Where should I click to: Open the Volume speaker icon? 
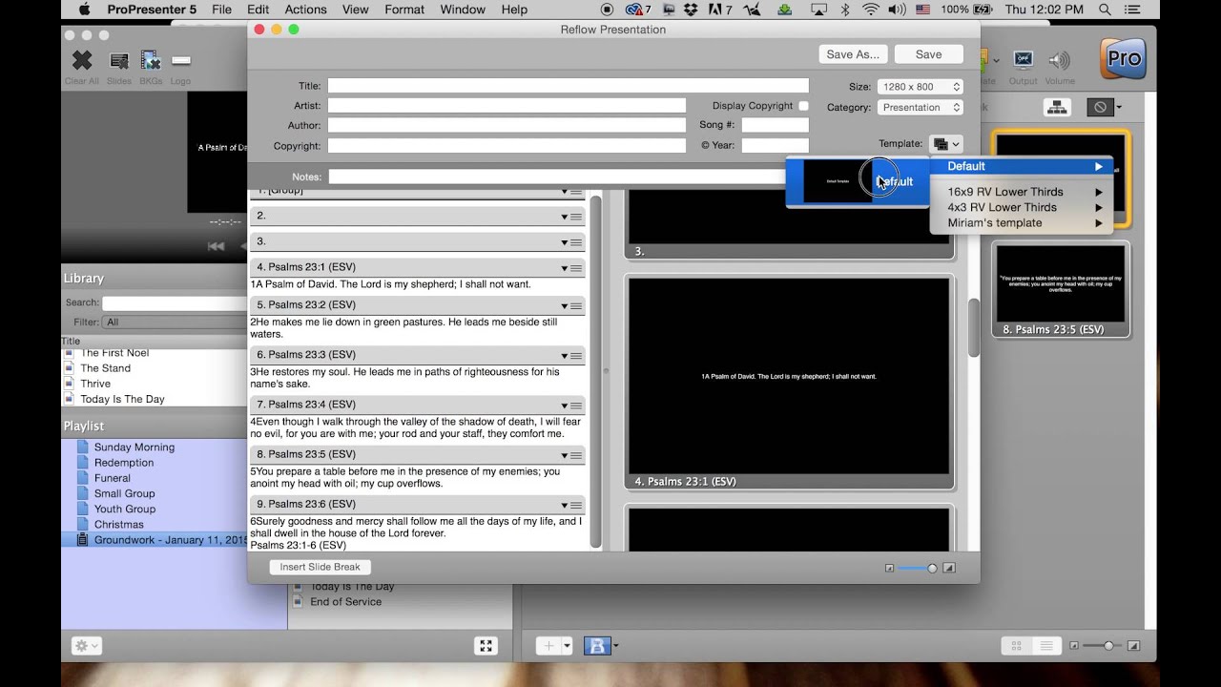click(1059, 61)
